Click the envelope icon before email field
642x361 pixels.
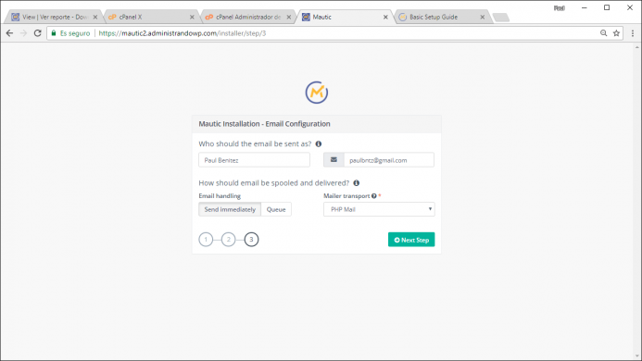coord(334,160)
